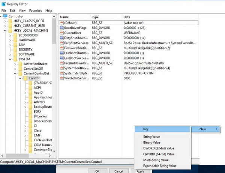Viewport: 225px width, 173px height.
Task: Click the Computer icon in the tree
Action: [x=5, y=16]
